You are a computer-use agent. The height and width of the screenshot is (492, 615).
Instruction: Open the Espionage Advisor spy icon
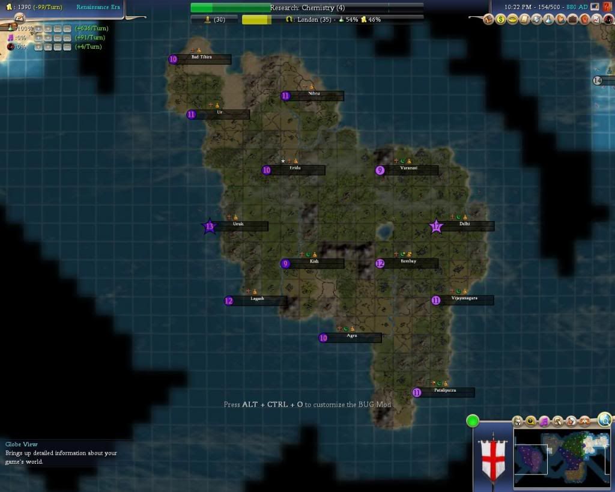click(608, 19)
